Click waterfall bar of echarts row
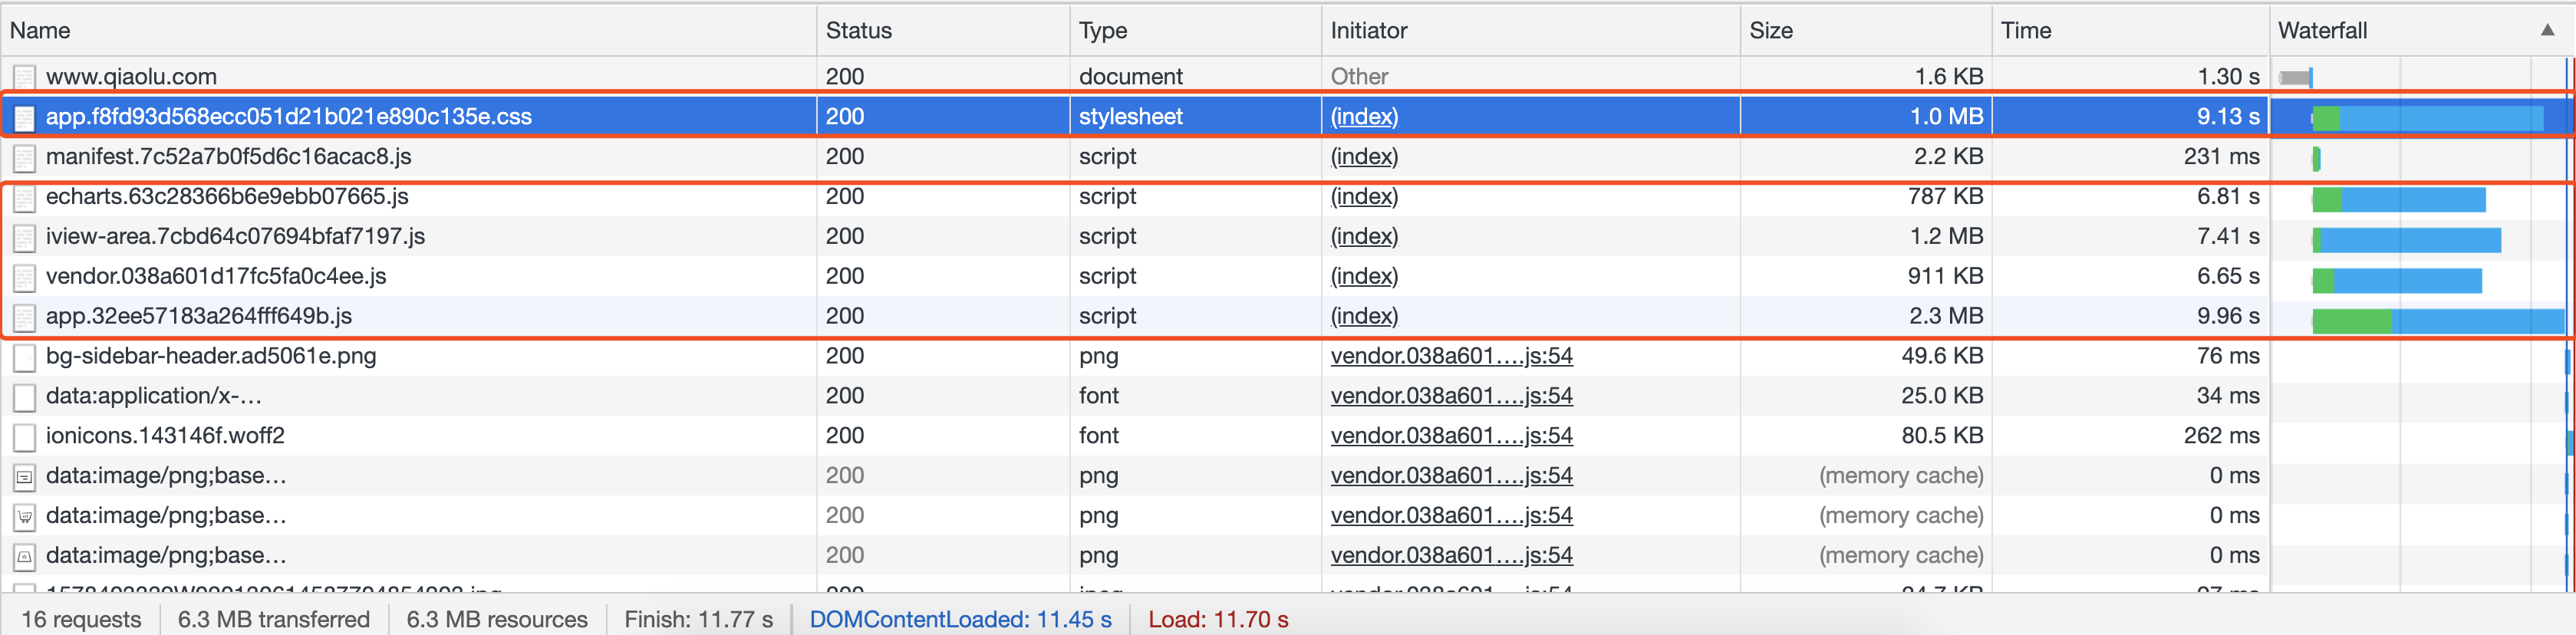The width and height of the screenshot is (2576, 635). 2399,200
